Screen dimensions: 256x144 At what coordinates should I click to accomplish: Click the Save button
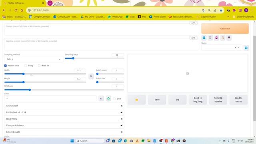click(x=157, y=100)
